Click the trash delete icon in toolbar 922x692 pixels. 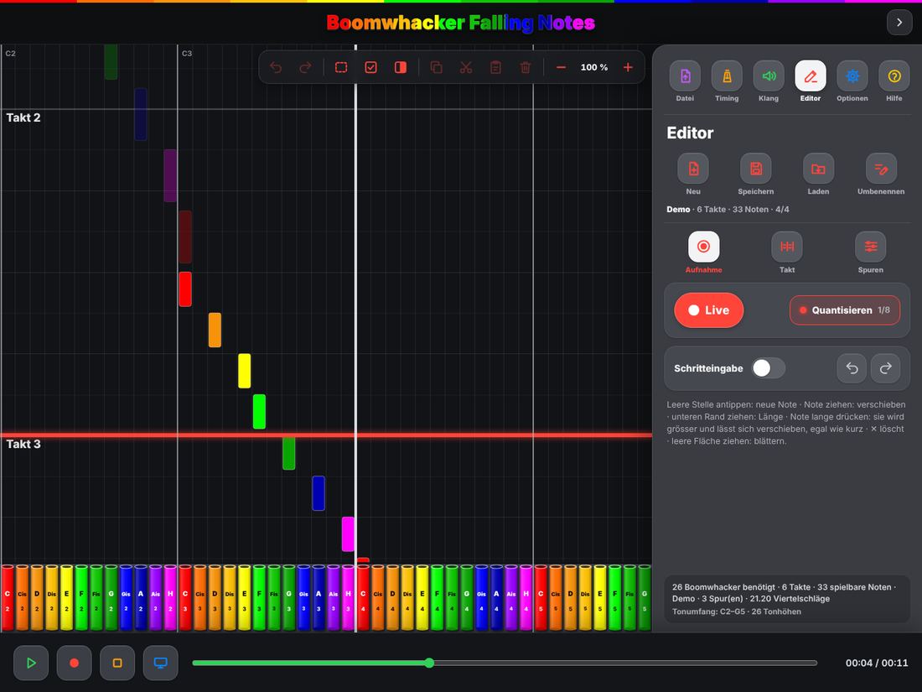[x=525, y=68]
